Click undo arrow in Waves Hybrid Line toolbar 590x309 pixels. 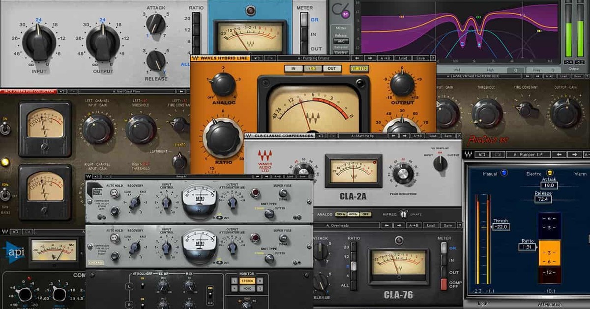click(257, 58)
